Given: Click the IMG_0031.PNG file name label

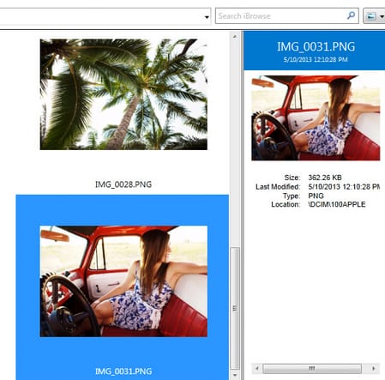Looking at the screenshot, I should (x=123, y=371).
